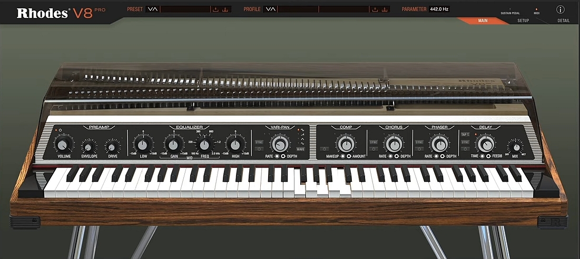This screenshot has height=259, width=580.
Task: Toggle the Preamp power button
Action: [60, 130]
